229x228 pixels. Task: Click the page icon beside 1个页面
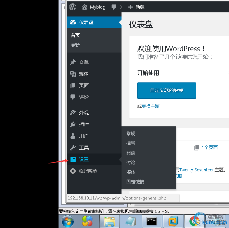pyautogui.click(x=197, y=148)
